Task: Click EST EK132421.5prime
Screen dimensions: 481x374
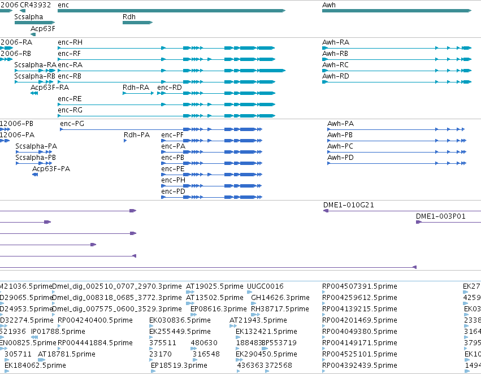Action: [266, 332]
